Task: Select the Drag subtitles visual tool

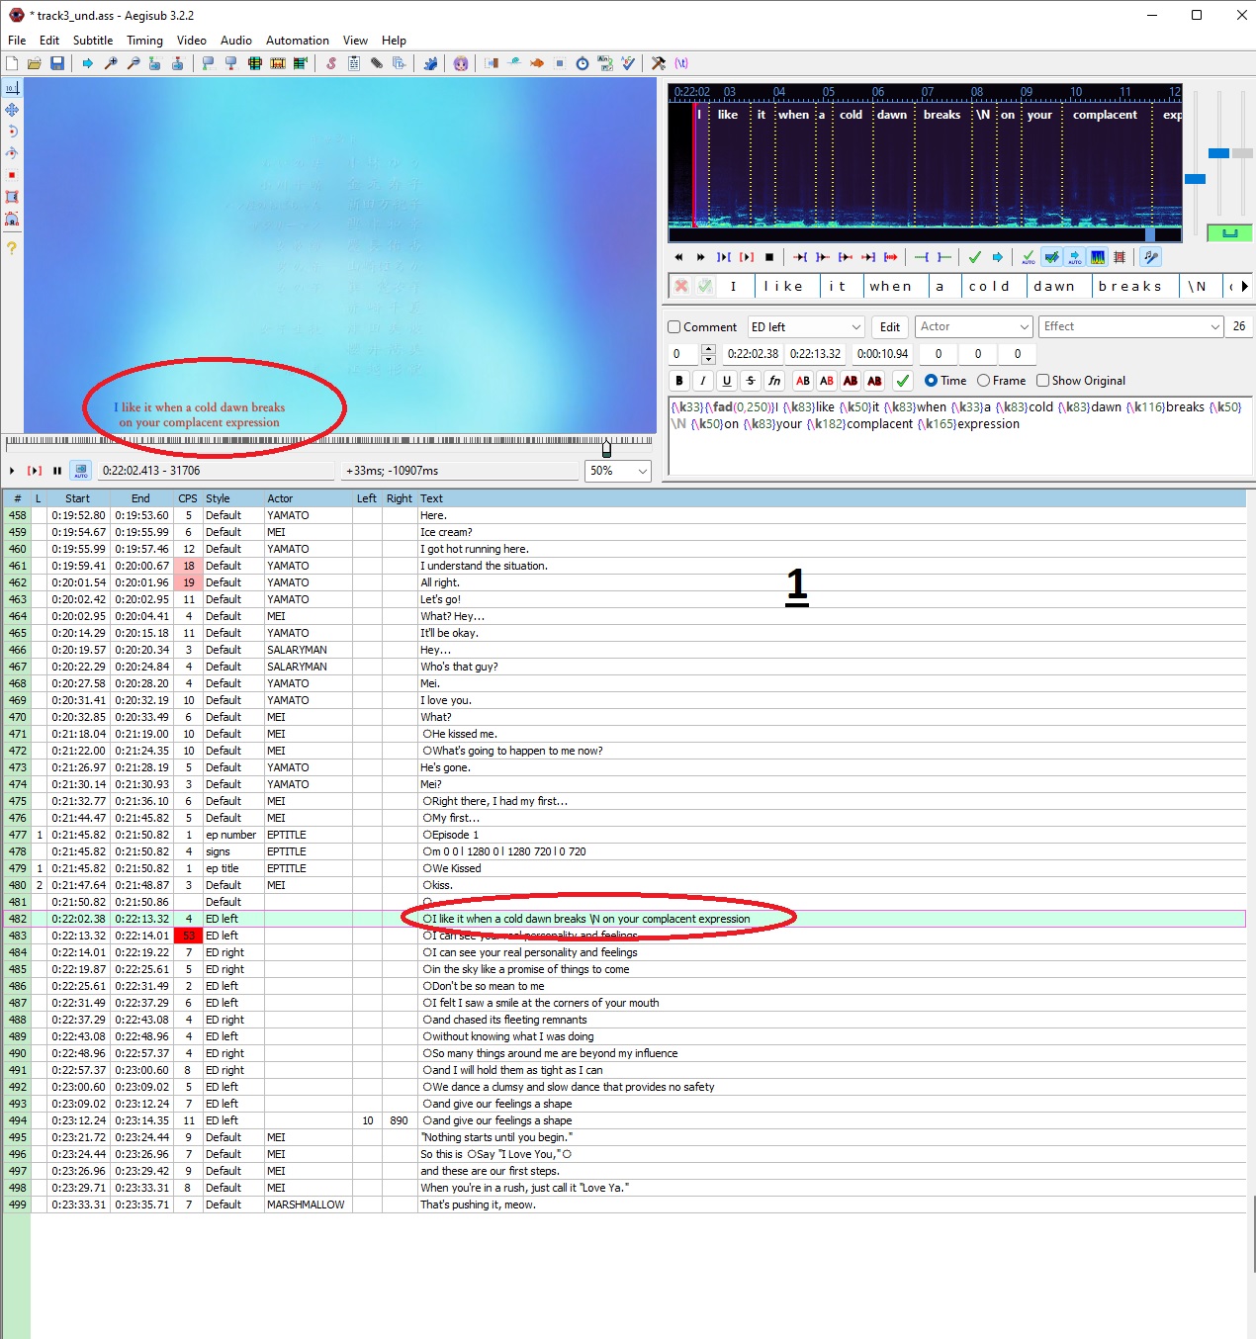Action: click(12, 110)
